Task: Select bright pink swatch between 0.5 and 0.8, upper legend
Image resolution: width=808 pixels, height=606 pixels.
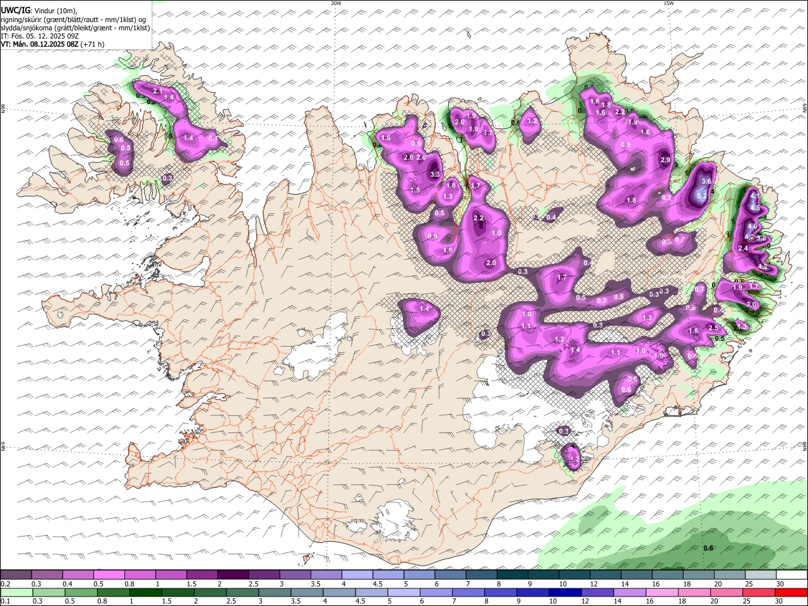Action: click(109, 575)
